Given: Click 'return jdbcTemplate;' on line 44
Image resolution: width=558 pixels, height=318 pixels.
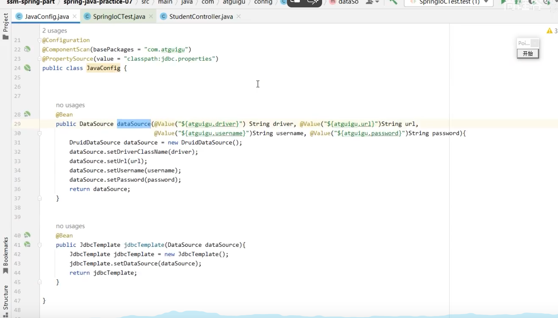Looking at the screenshot, I should (x=103, y=273).
